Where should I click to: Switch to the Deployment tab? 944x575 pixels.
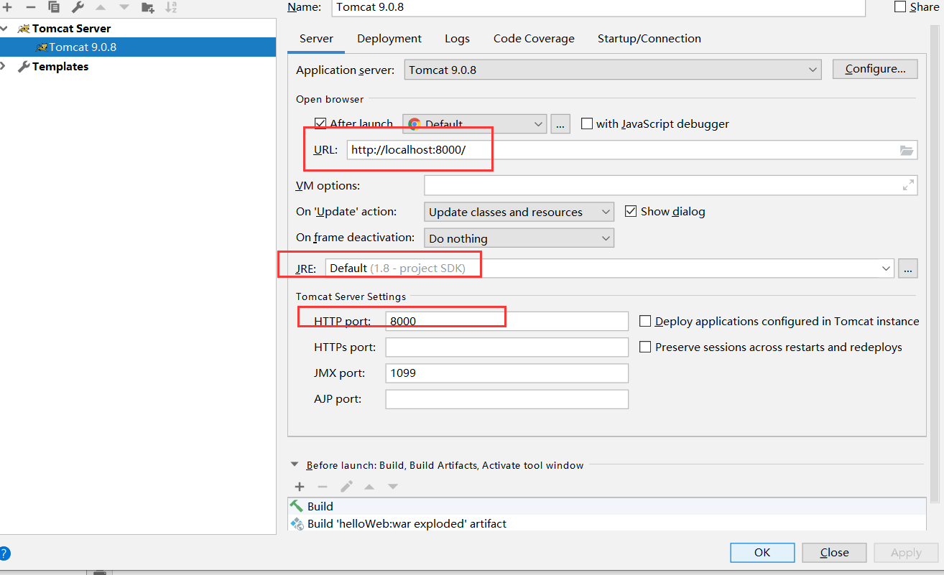tap(389, 39)
